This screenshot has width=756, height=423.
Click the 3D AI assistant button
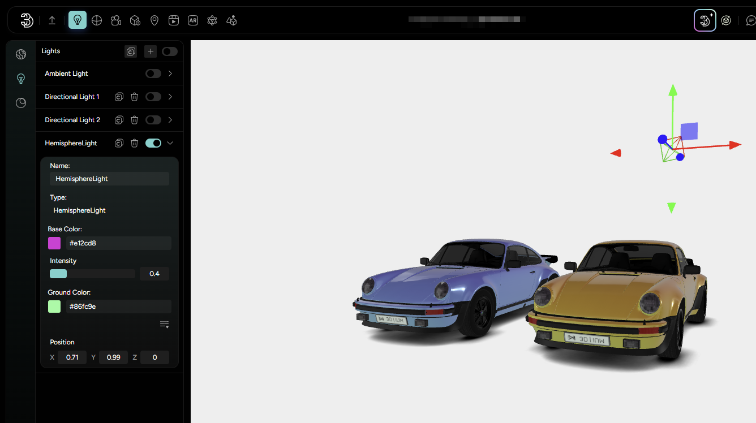[x=705, y=21]
